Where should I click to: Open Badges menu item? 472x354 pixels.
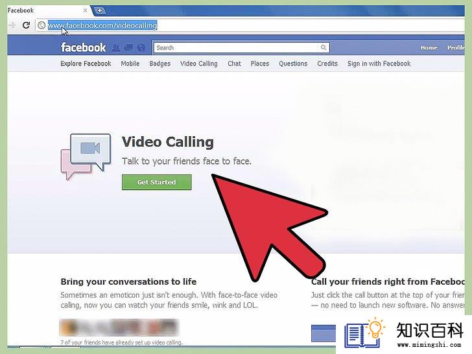click(x=160, y=64)
